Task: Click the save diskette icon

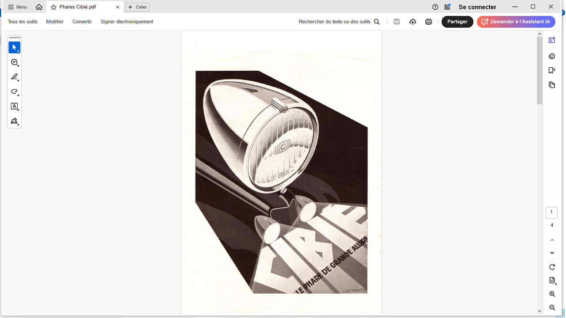Action: pyautogui.click(x=397, y=22)
